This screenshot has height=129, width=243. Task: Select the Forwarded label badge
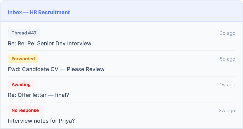pyautogui.click(x=23, y=59)
